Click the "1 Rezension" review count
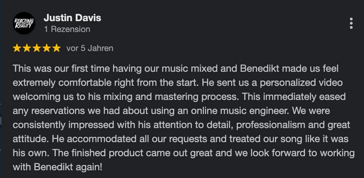This screenshot has width=364, height=178. click(67, 29)
